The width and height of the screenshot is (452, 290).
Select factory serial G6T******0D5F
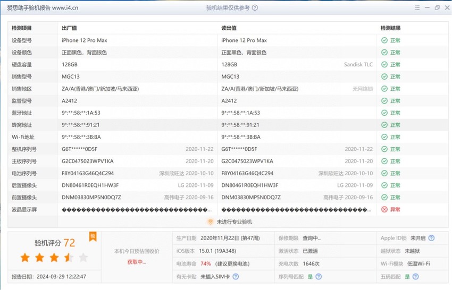80,149
